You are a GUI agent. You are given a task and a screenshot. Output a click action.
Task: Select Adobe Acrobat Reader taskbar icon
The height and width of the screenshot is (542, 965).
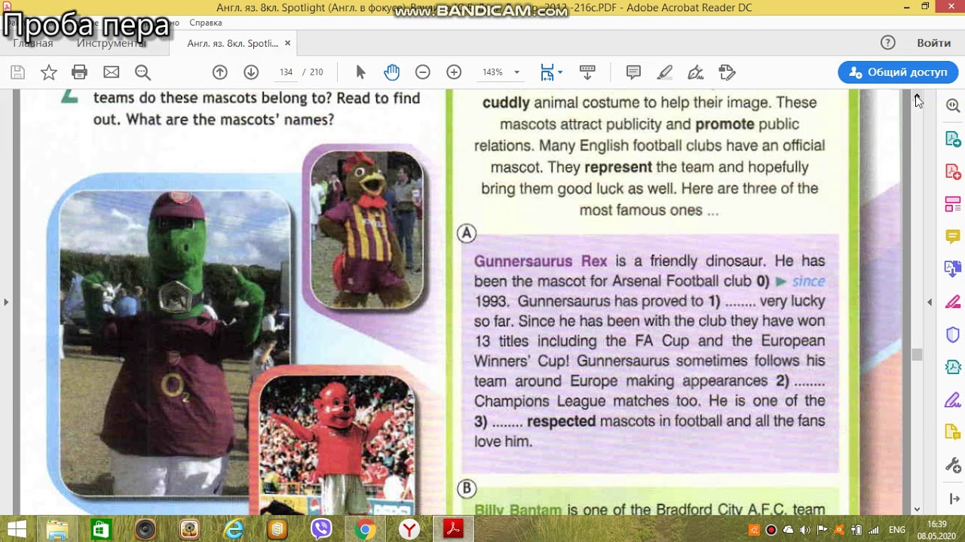point(453,530)
